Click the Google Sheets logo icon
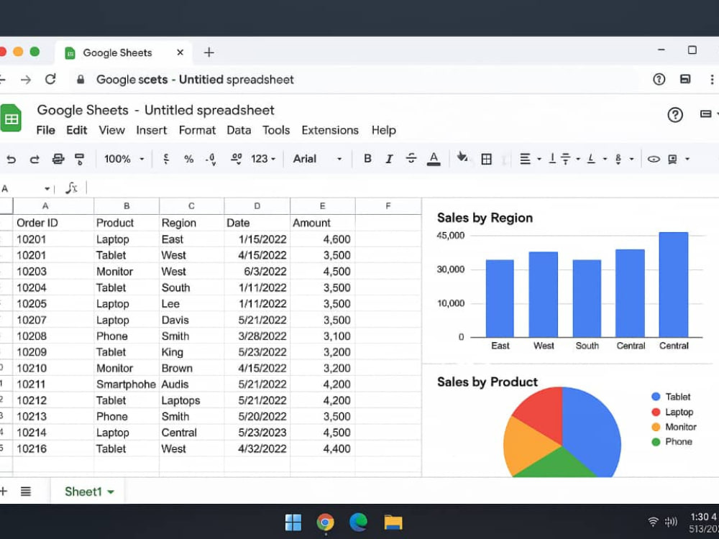719x539 pixels. [x=11, y=119]
